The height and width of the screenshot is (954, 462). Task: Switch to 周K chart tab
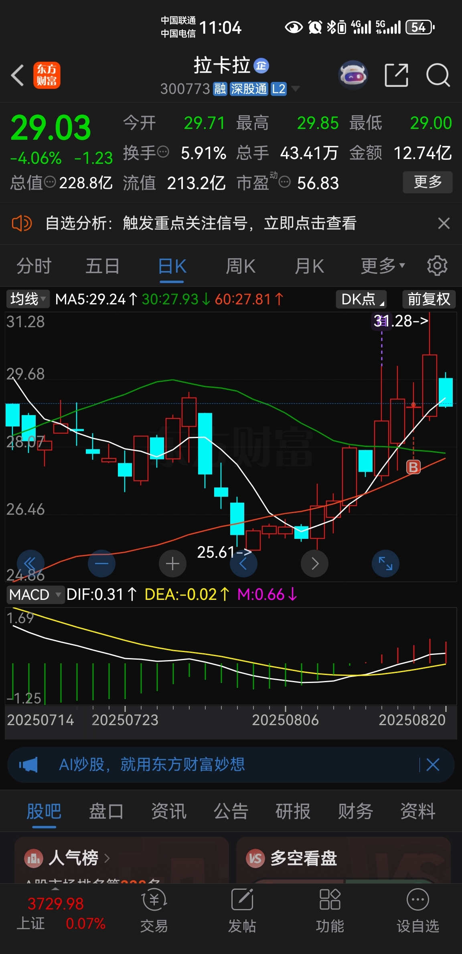click(x=241, y=266)
